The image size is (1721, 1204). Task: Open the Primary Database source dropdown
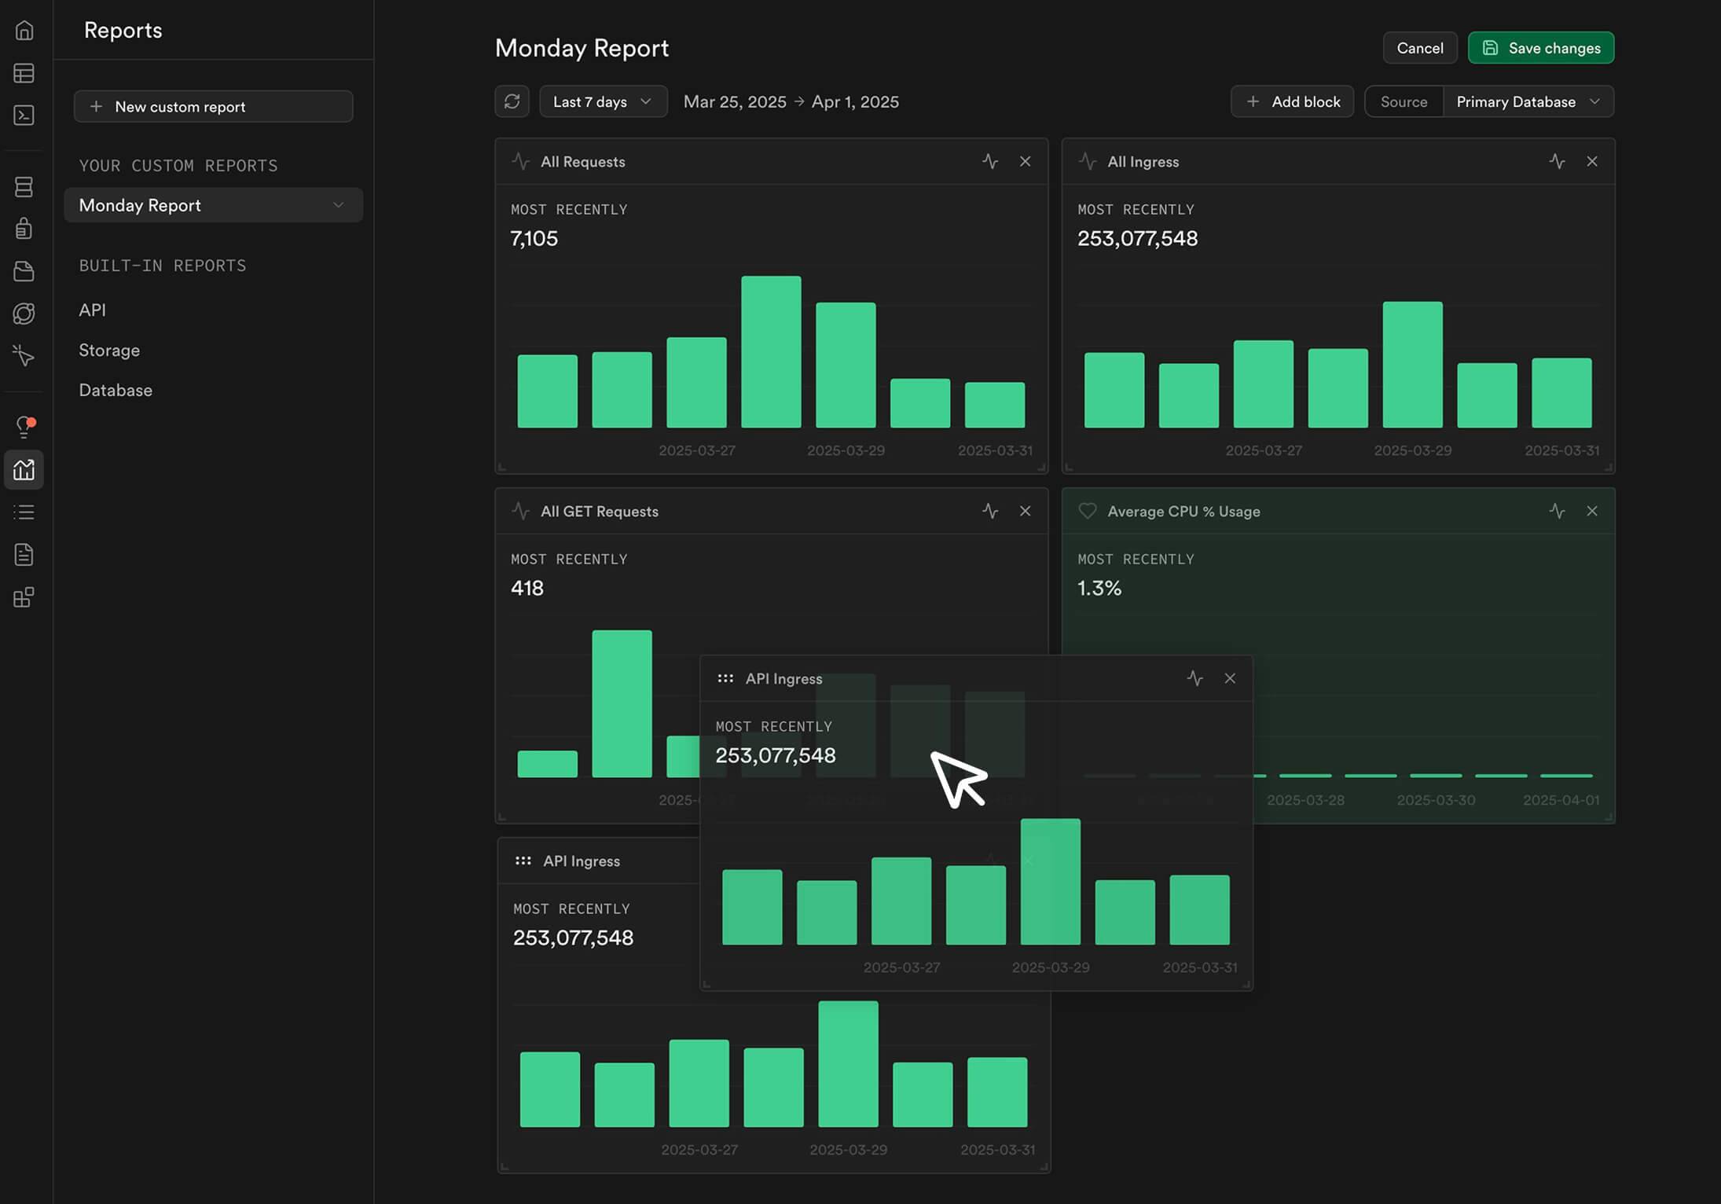point(1528,101)
